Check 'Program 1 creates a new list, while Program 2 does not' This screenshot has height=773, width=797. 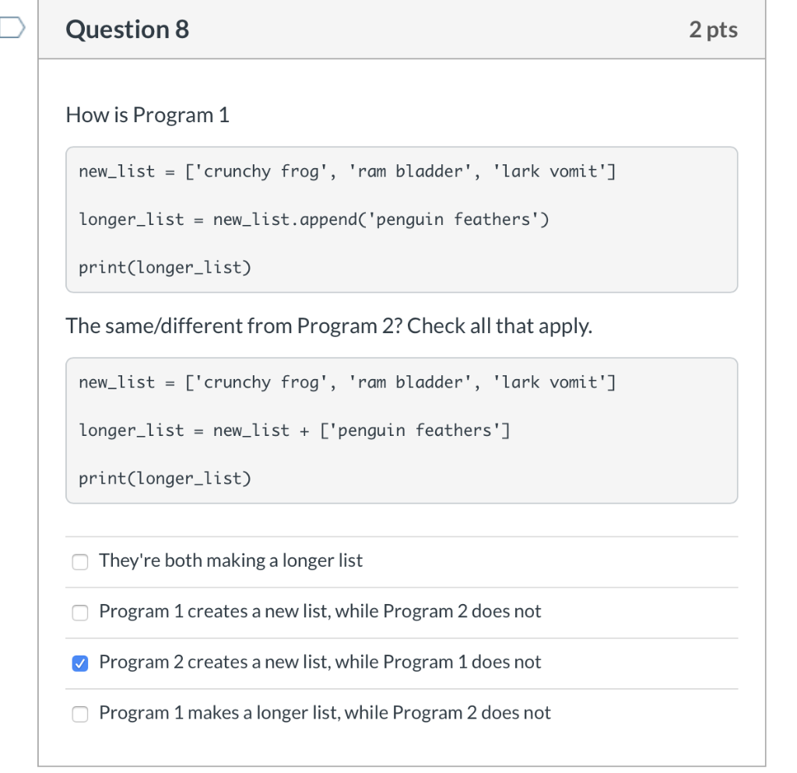[x=79, y=613]
